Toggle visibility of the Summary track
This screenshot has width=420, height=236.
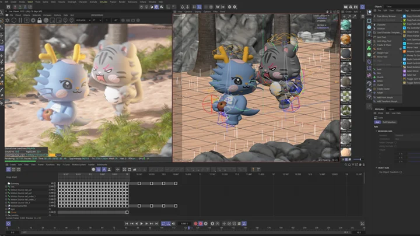[x=52, y=183]
